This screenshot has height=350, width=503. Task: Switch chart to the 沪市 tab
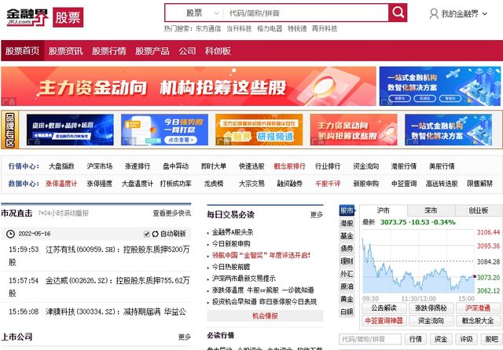pos(384,210)
